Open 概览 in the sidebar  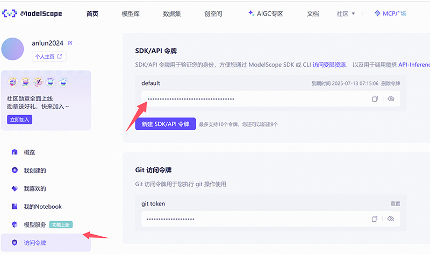click(30, 152)
